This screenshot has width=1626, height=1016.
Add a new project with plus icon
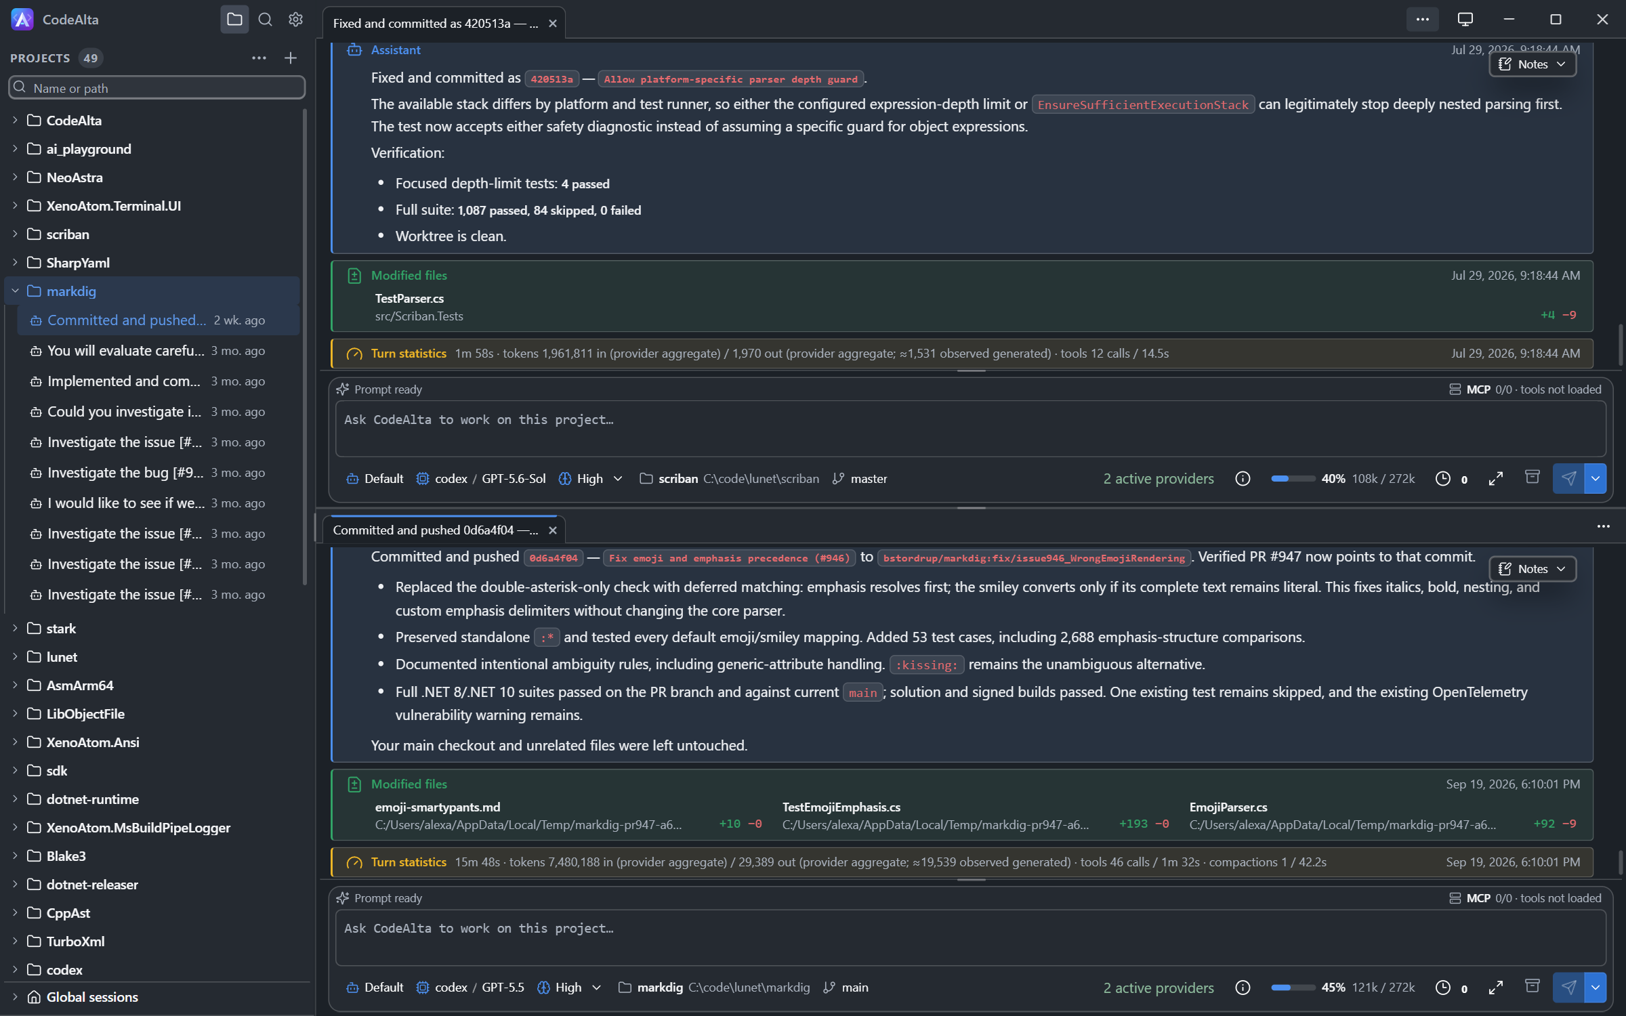(291, 58)
